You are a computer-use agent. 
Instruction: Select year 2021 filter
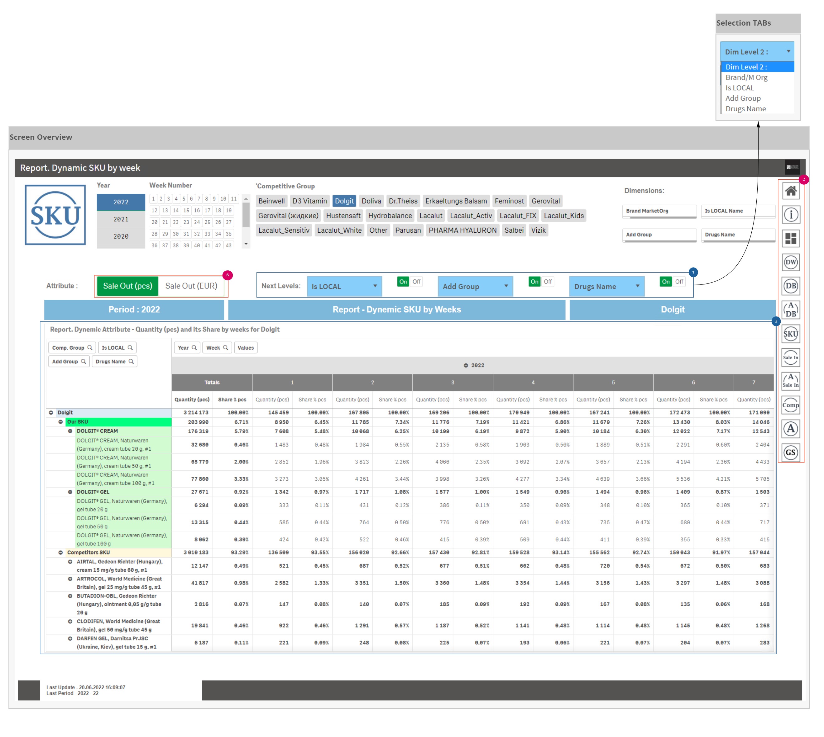click(x=121, y=219)
